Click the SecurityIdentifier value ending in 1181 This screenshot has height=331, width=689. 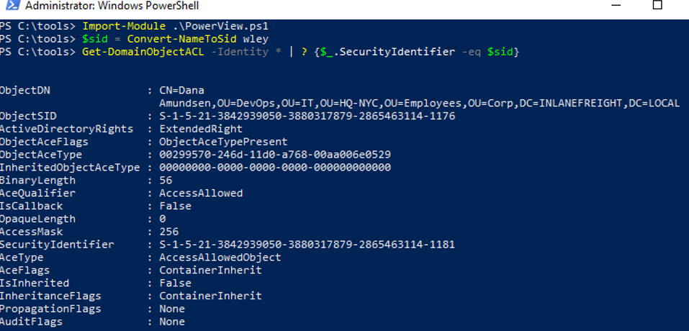pyautogui.click(x=307, y=245)
